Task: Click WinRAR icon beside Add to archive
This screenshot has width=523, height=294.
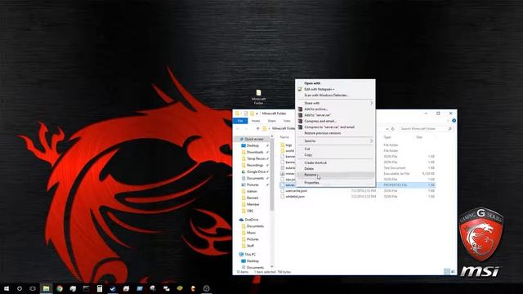Action: click(300, 109)
